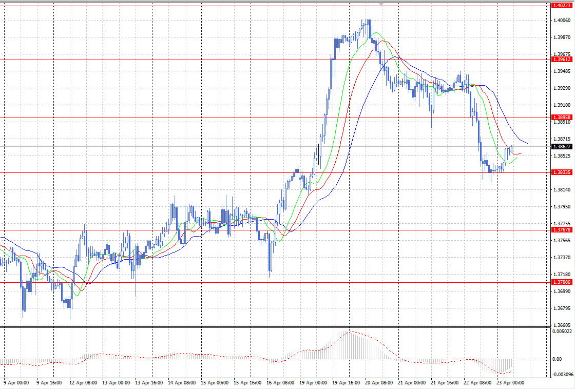Click price scale value 1.39870
The image size is (575, 389).
(x=562, y=37)
